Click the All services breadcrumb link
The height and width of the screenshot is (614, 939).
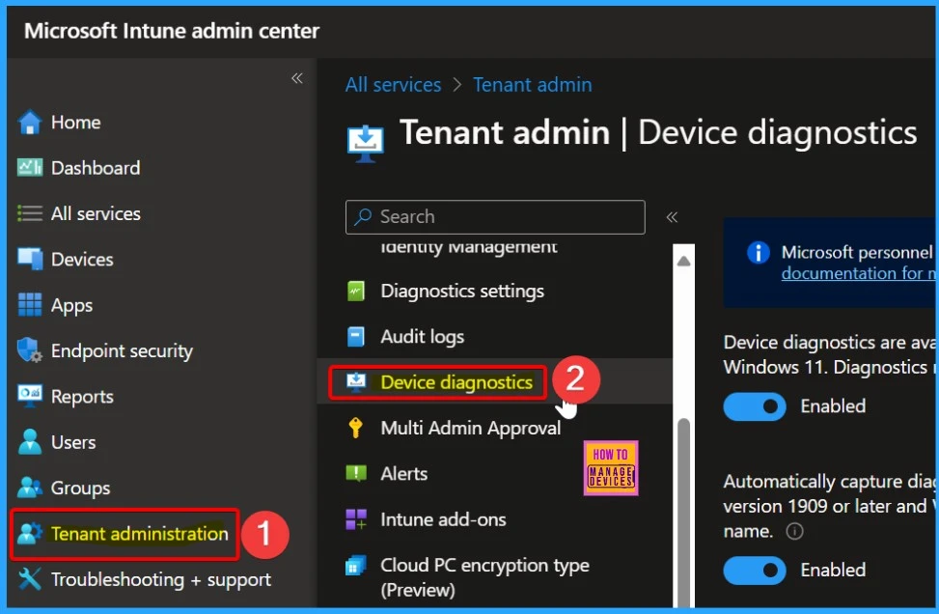(x=393, y=84)
